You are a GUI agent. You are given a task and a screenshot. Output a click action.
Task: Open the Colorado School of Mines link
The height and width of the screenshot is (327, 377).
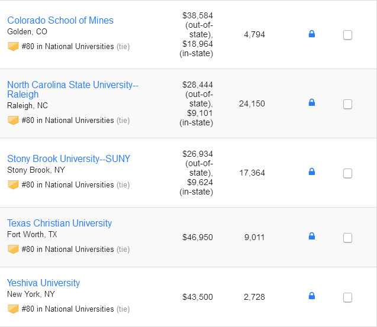point(60,20)
